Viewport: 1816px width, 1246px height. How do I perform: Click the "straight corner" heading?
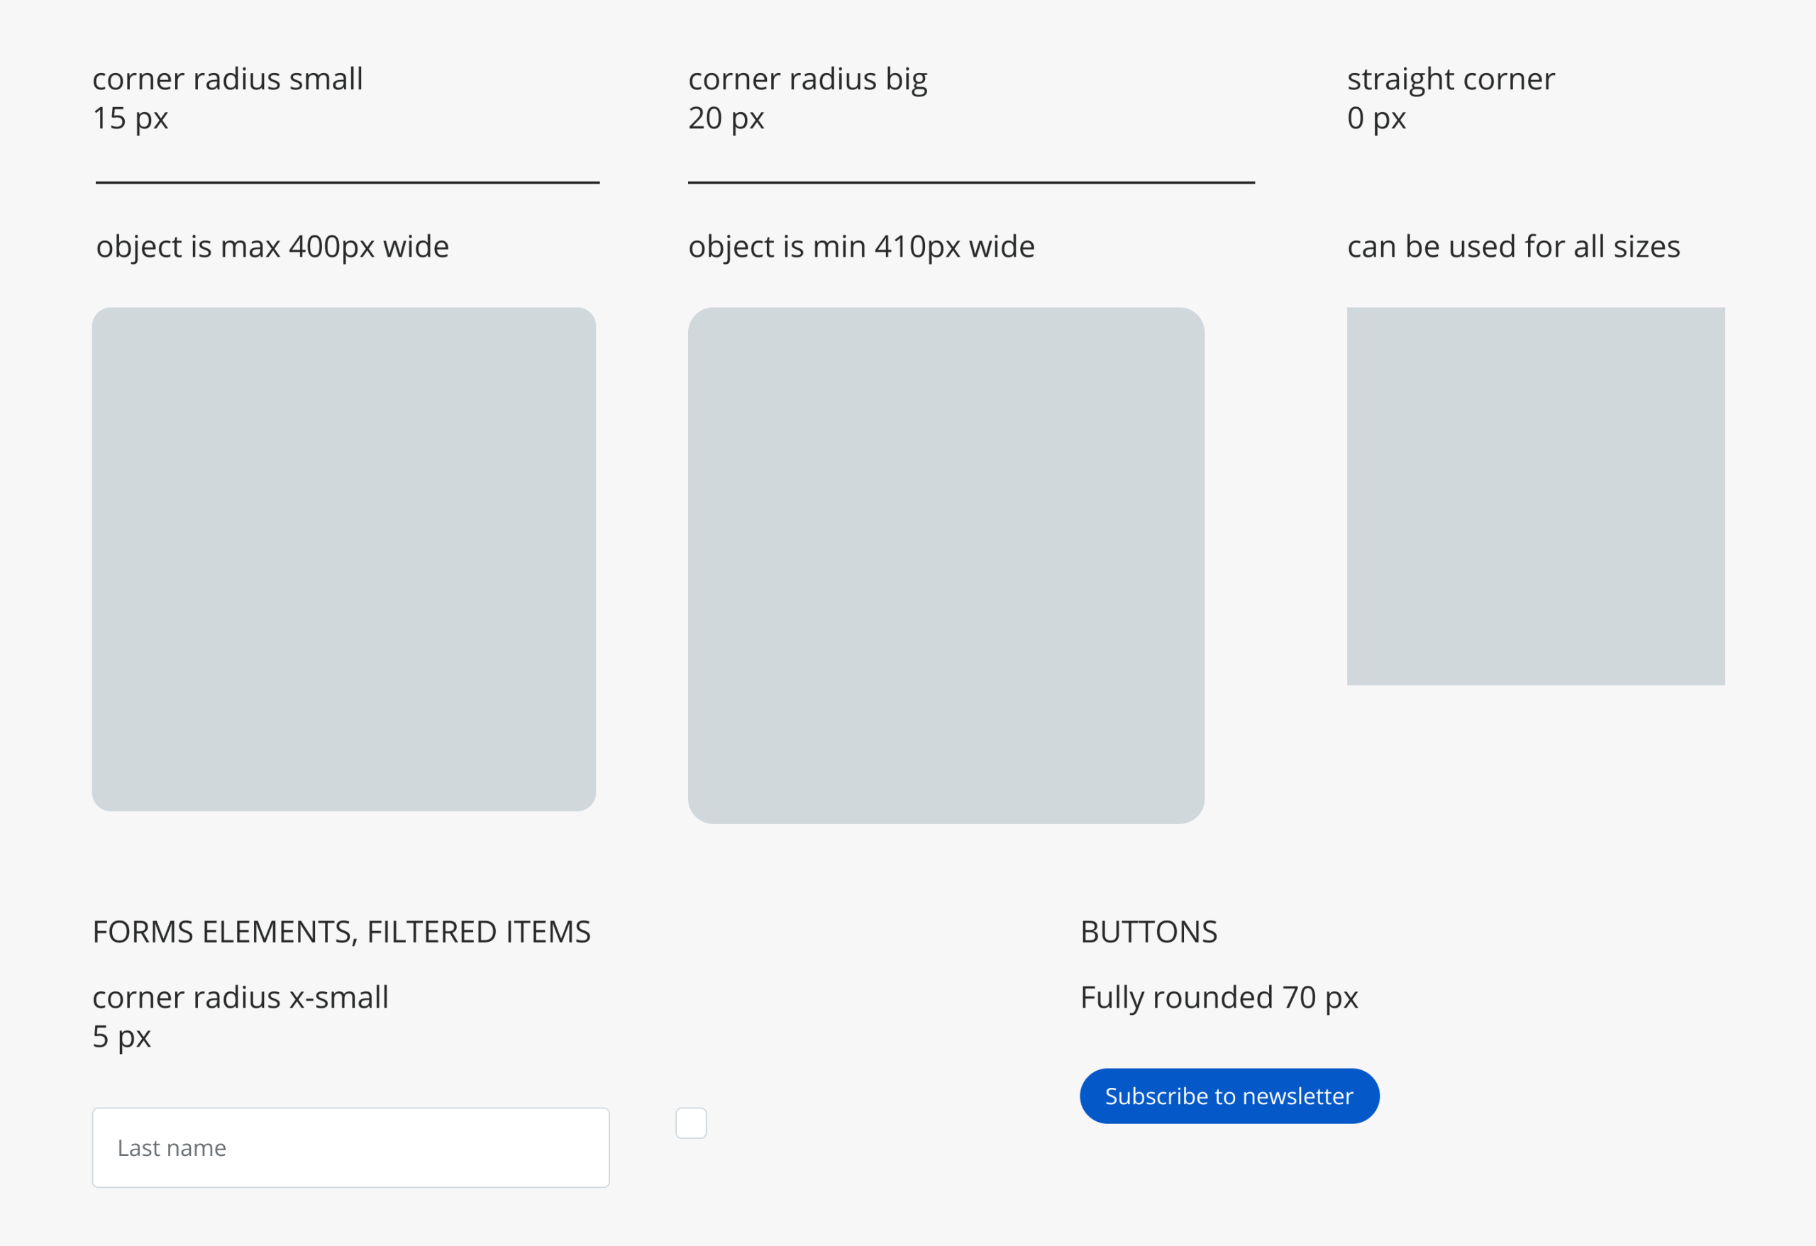pos(1450,79)
